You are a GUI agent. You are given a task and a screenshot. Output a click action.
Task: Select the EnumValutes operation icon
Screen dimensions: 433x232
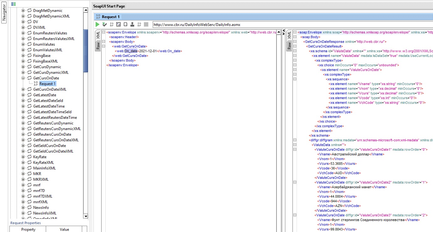pyautogui.click(x=30, y=44)
